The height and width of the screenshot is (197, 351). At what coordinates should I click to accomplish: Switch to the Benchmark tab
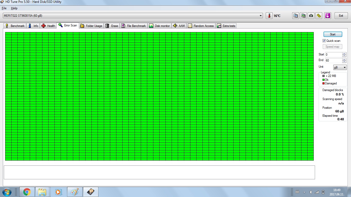pos(15,26)
